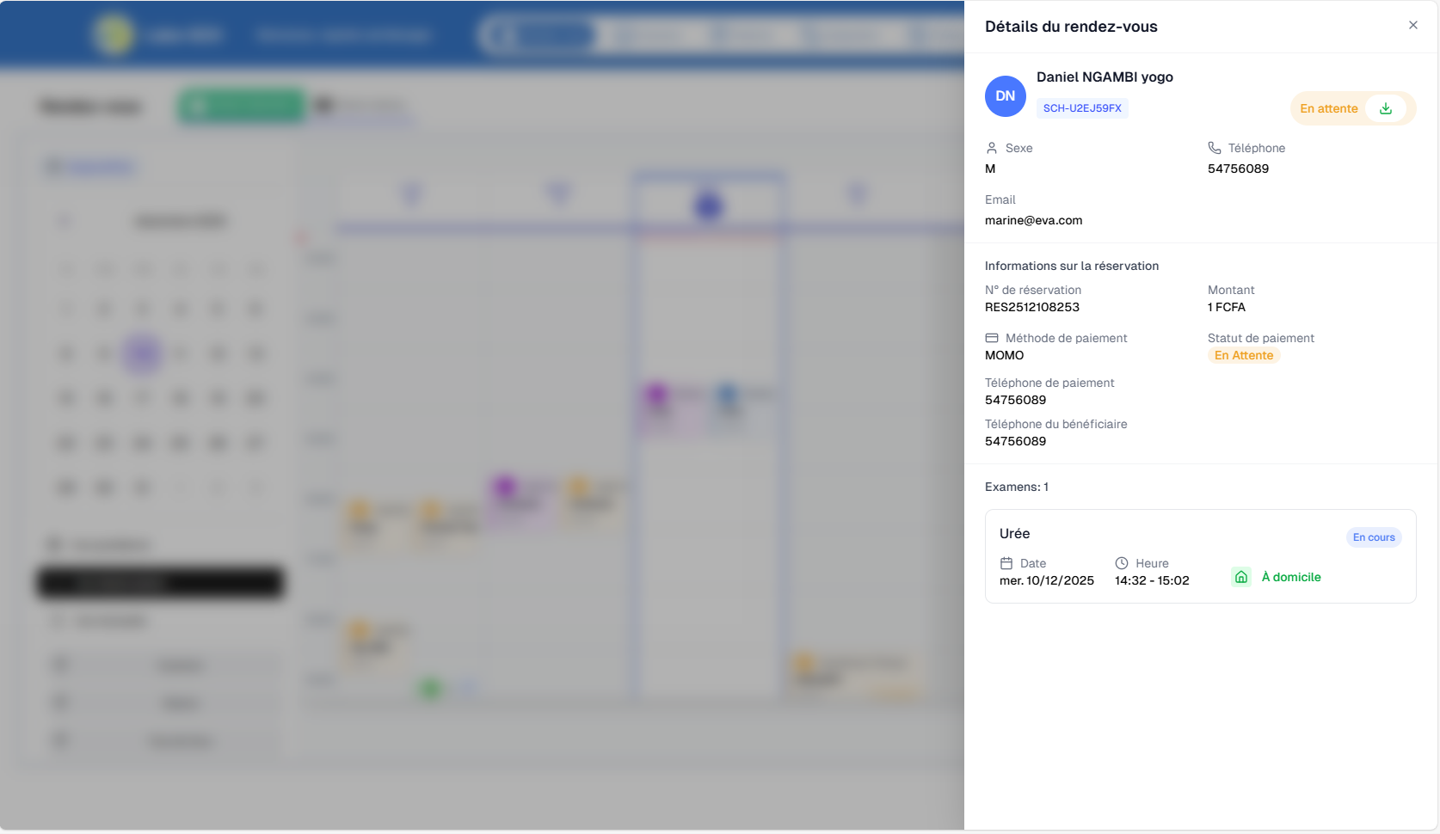Click the En cours exam badge
Image resolution: width=1440 pixels, height=834 pixels.
[x=1374, y=537]
